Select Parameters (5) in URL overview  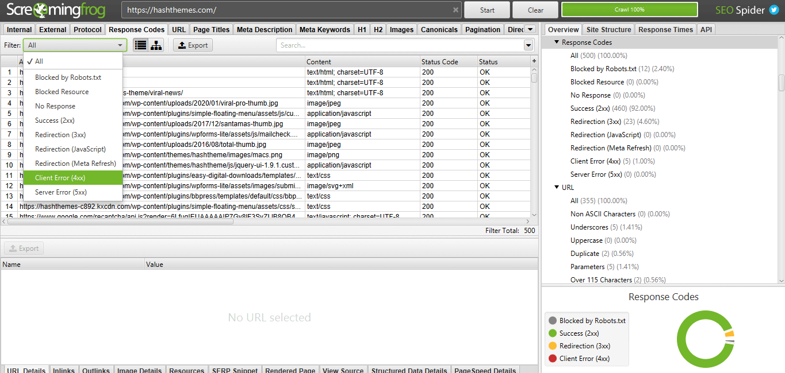click(x=604, y=267)
